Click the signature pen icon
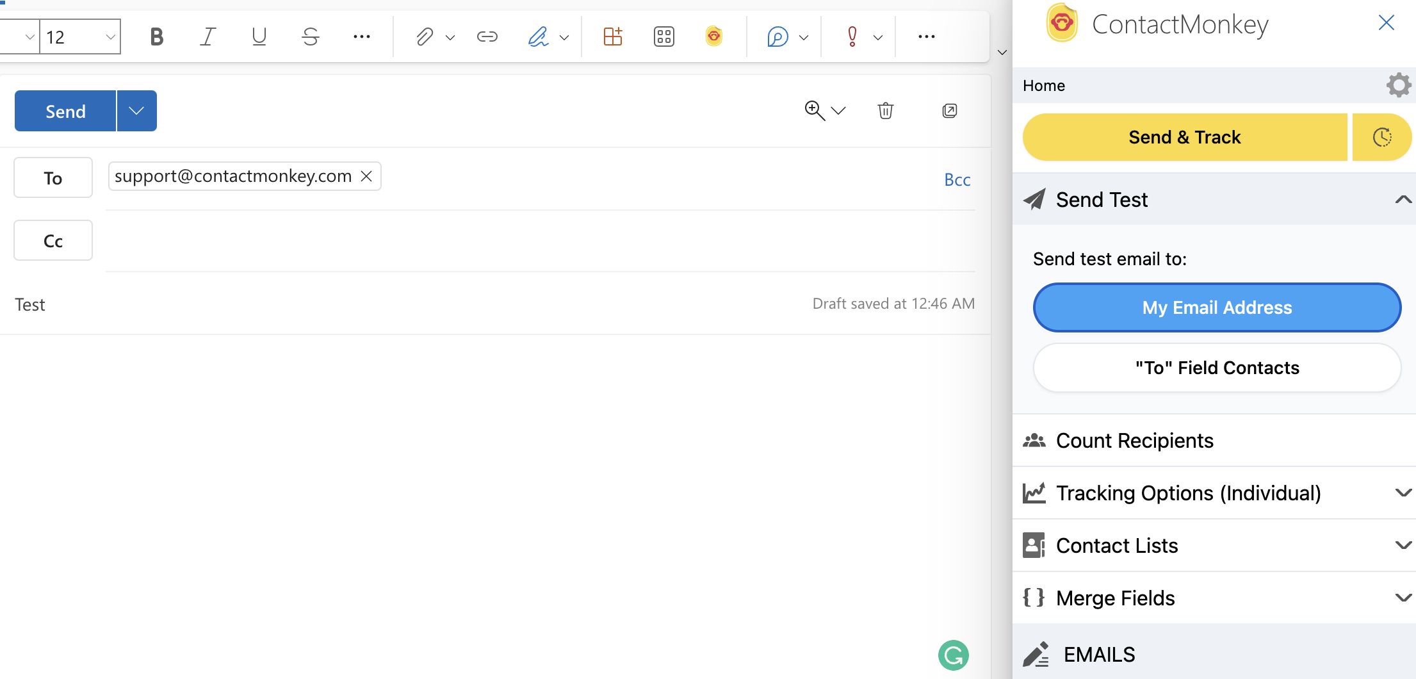1416x679 pixels. (538, 37)
